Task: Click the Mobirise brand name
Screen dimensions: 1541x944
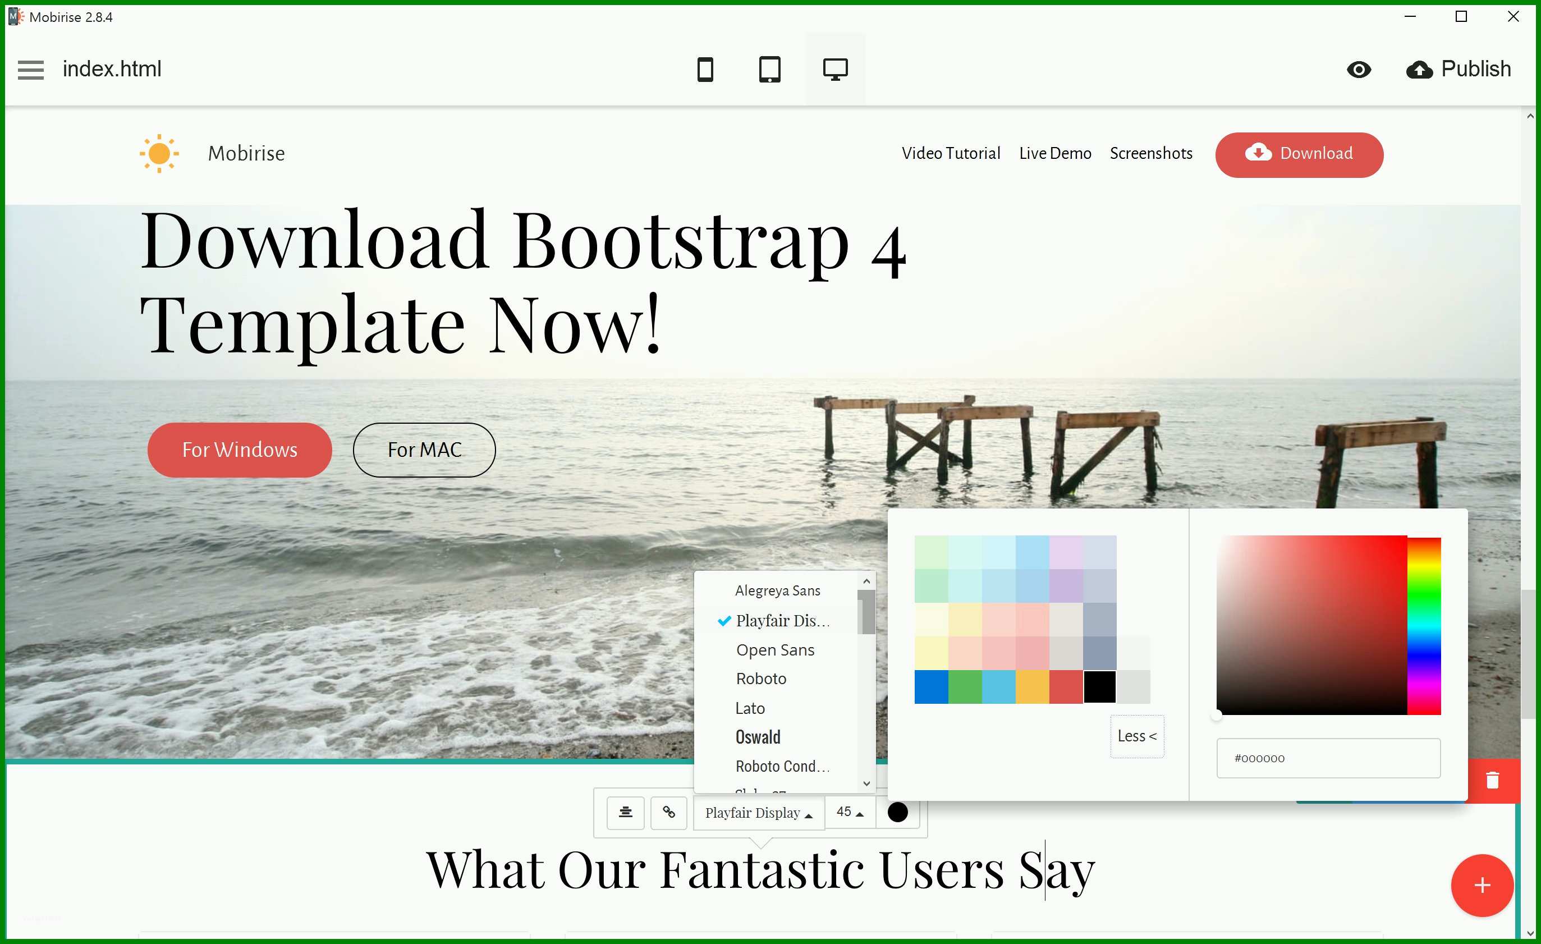Action: 246,153
